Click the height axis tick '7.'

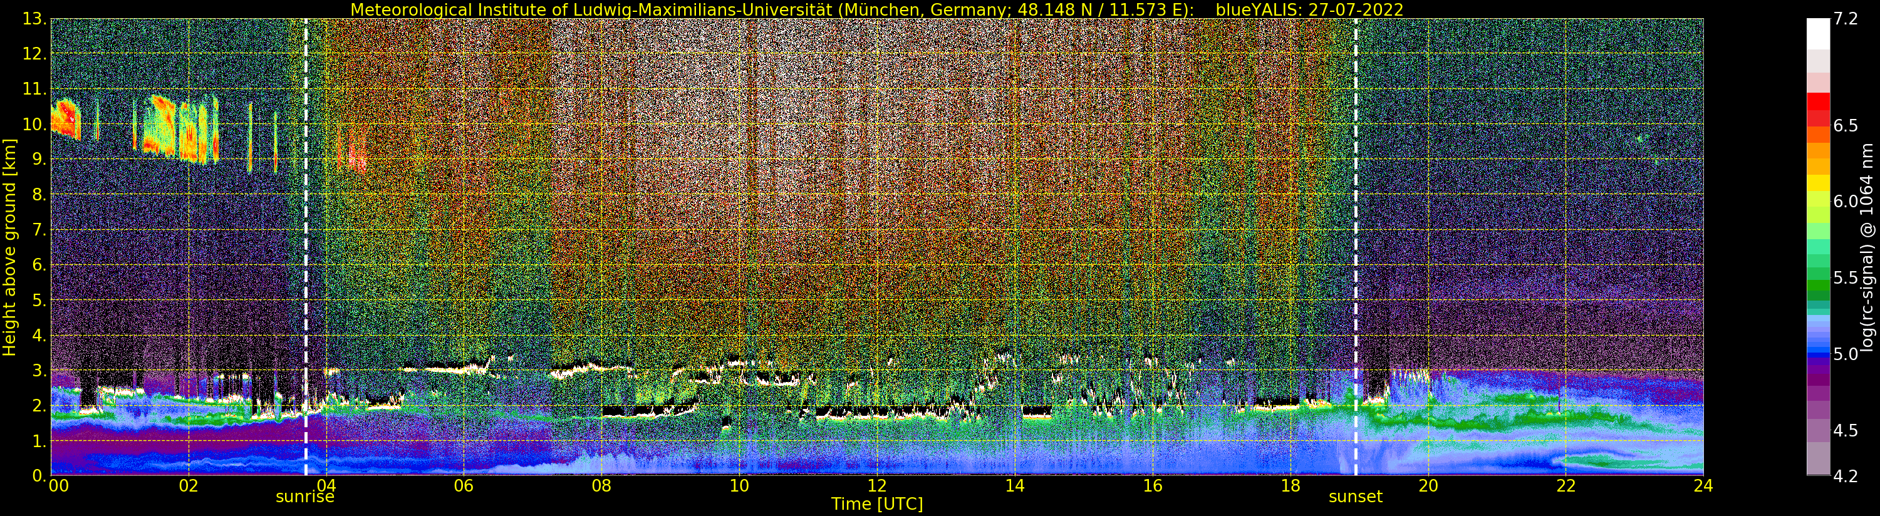38,230
